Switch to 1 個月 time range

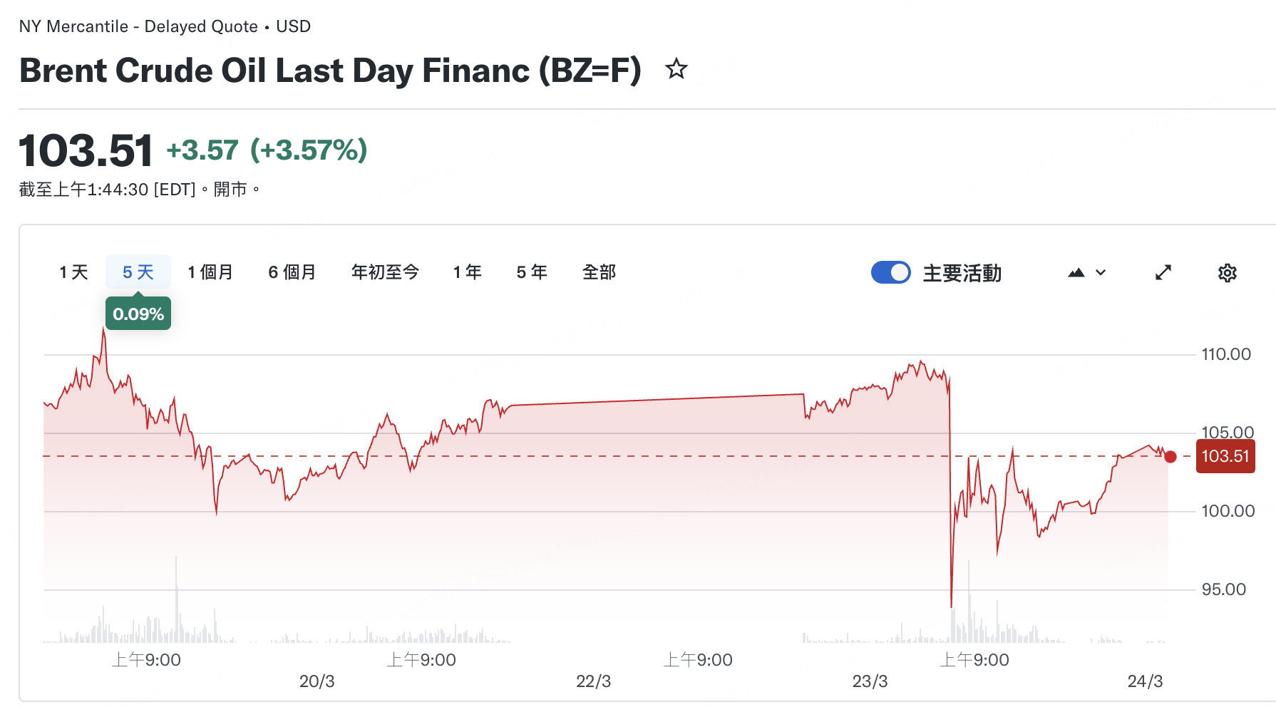click(210, 272)
